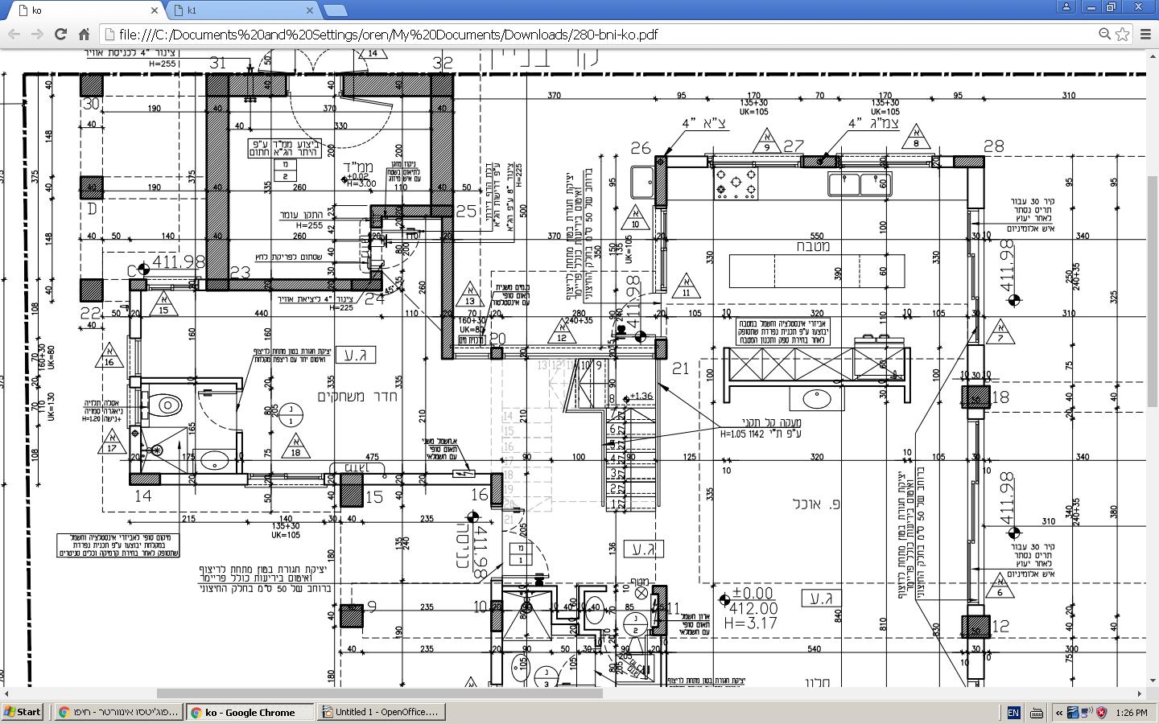The image size is (1159, 724).
Task: Click the vertical scrollbar down arrow
Action: tap(1152, 681)
